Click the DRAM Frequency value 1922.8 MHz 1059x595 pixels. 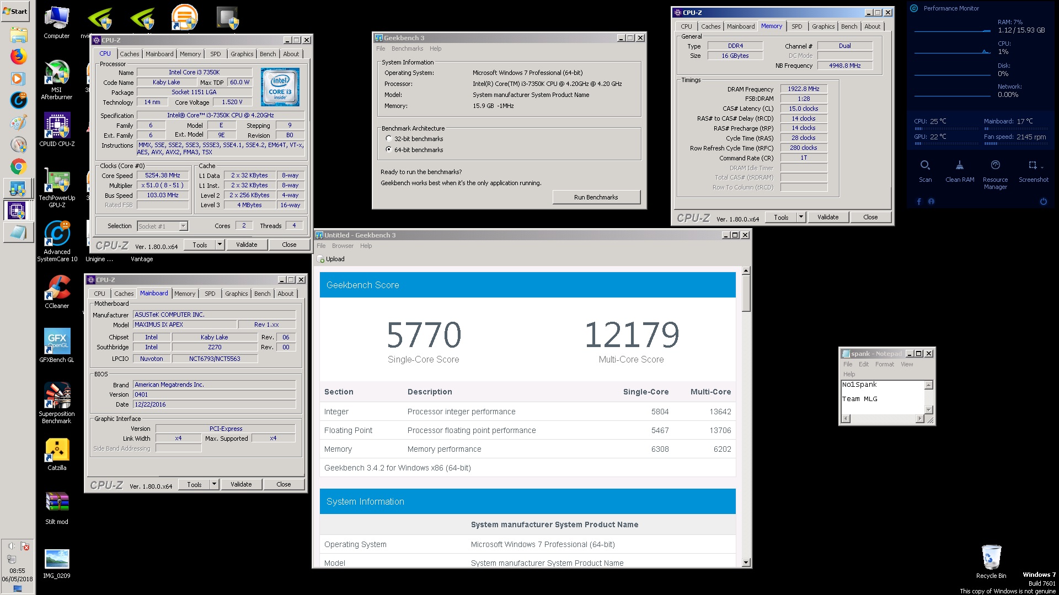(804, 89)
